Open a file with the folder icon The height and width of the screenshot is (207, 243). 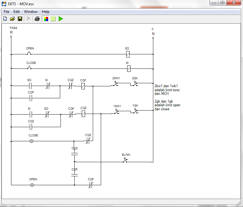click(12, 19)
